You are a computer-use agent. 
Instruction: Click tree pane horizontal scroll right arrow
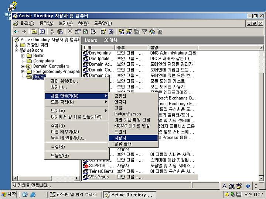pyautogui.click(x=77, y=178)
